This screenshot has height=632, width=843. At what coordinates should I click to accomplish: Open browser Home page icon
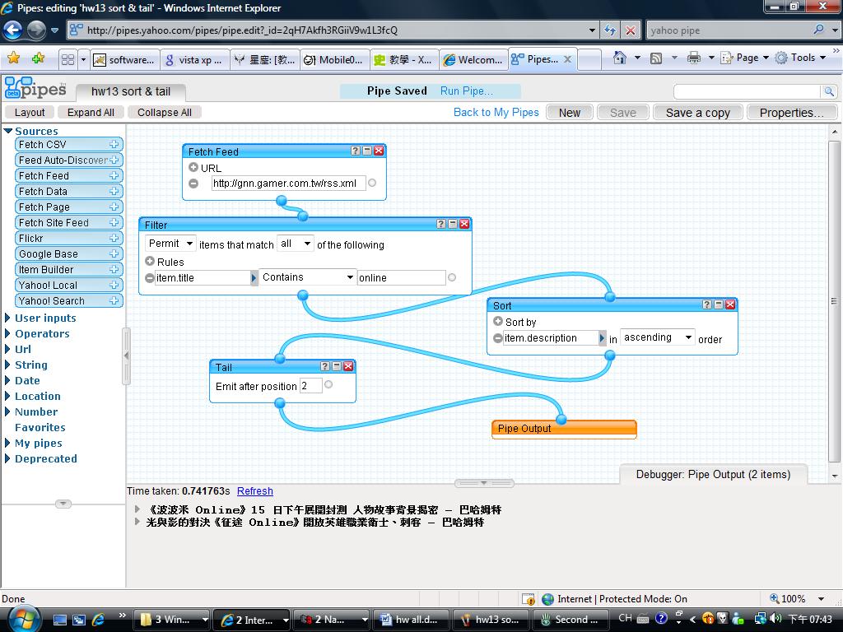pyautogui.click(x=620, y=58)
